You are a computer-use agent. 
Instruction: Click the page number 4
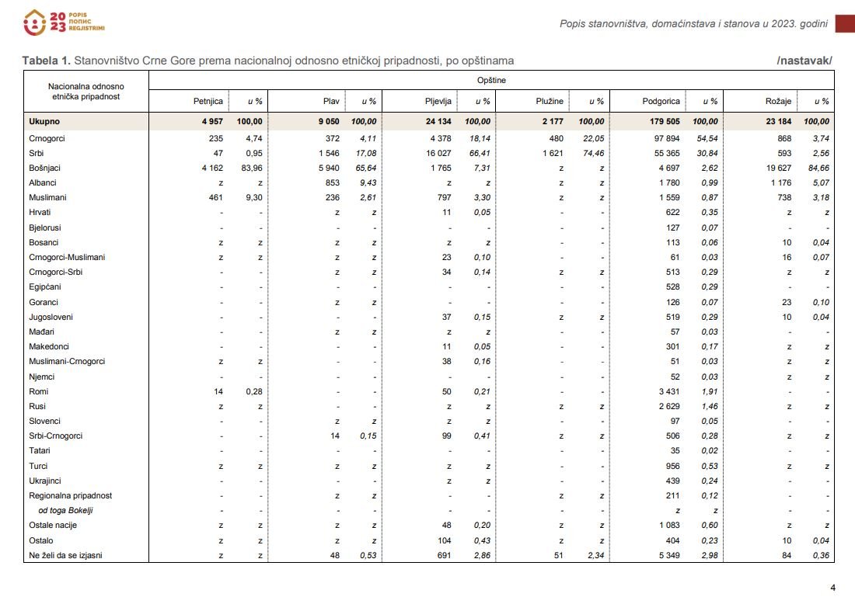832,588
